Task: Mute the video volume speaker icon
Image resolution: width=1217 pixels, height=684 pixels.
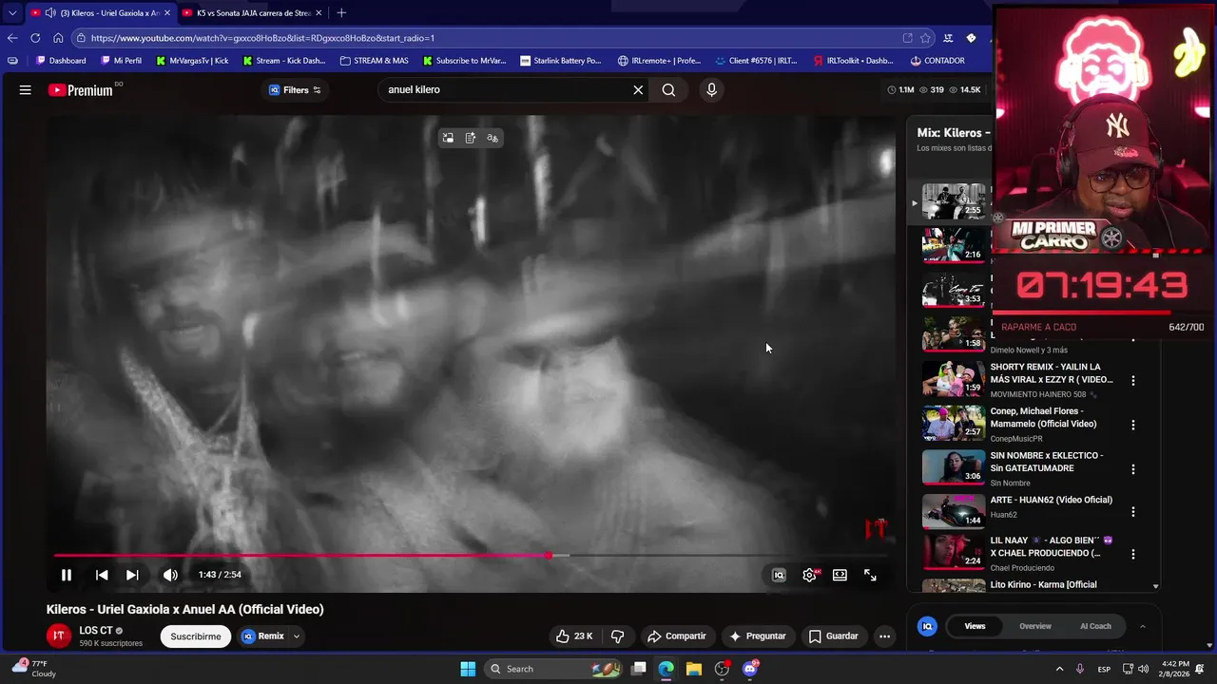Action: (170, 575)
